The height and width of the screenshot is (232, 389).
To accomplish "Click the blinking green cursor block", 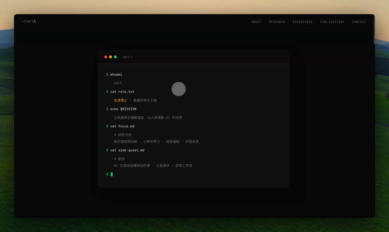I will [x=112, y=174].
